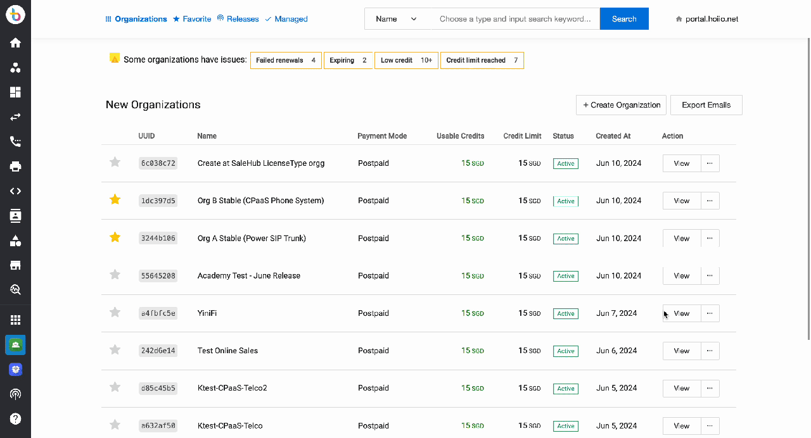Click the vertical scrollbar of the page
The height and width of the screenshot is (438, 811).
click(808, 190)
